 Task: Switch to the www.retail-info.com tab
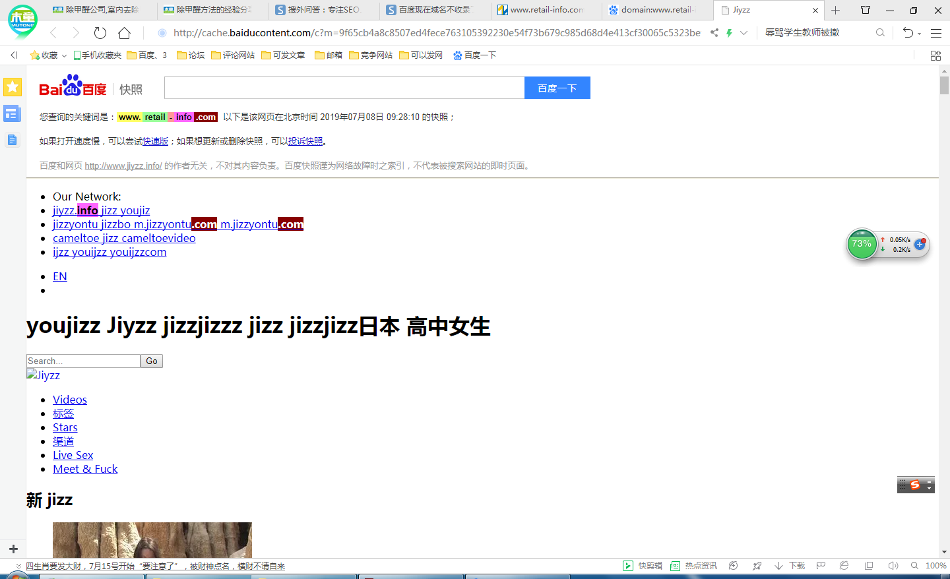coord(546,10)
